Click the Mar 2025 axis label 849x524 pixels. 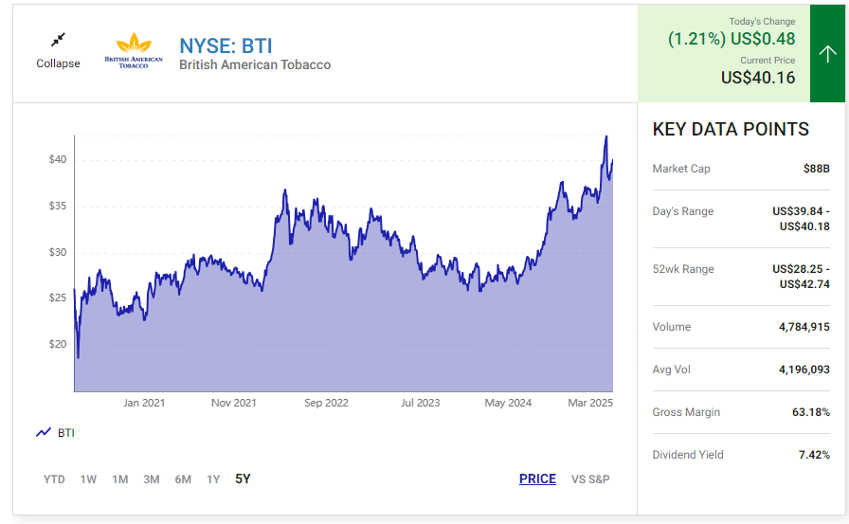590,404
